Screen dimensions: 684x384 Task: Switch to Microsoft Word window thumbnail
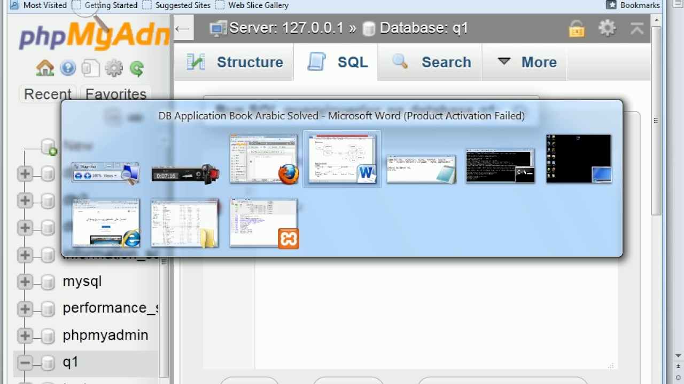point(342,159)
